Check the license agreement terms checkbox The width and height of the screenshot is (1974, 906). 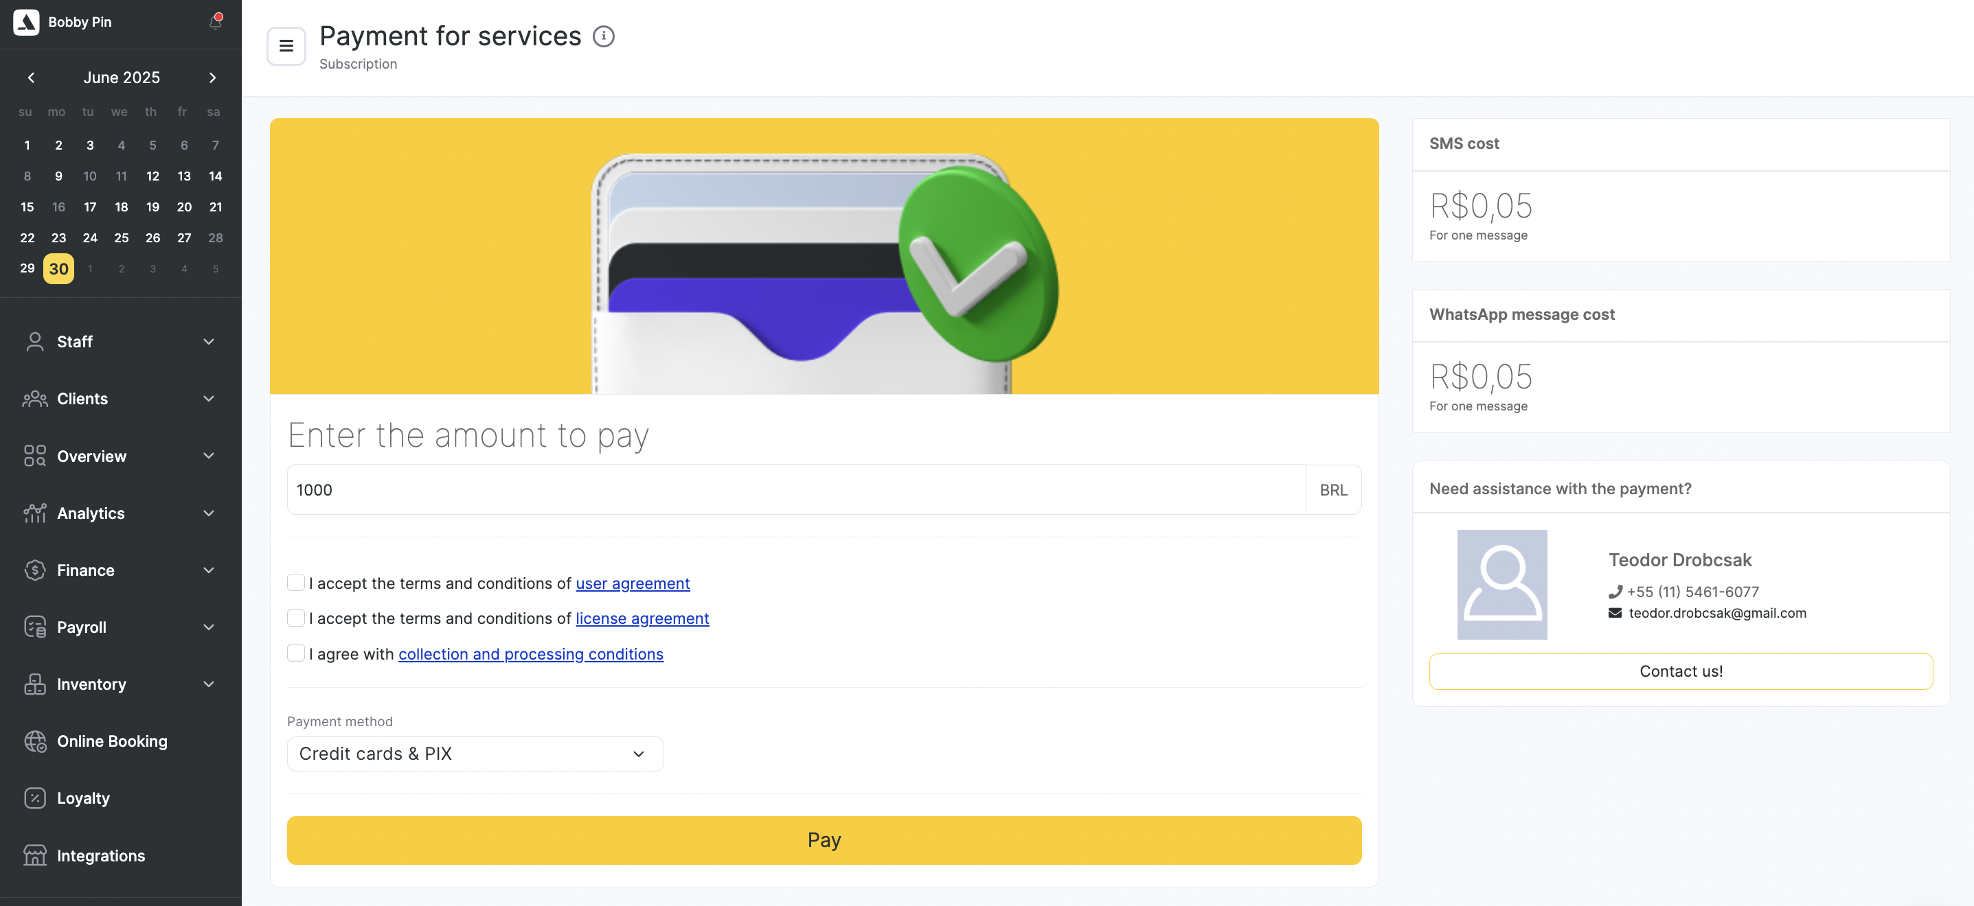(x=296, y=617)
